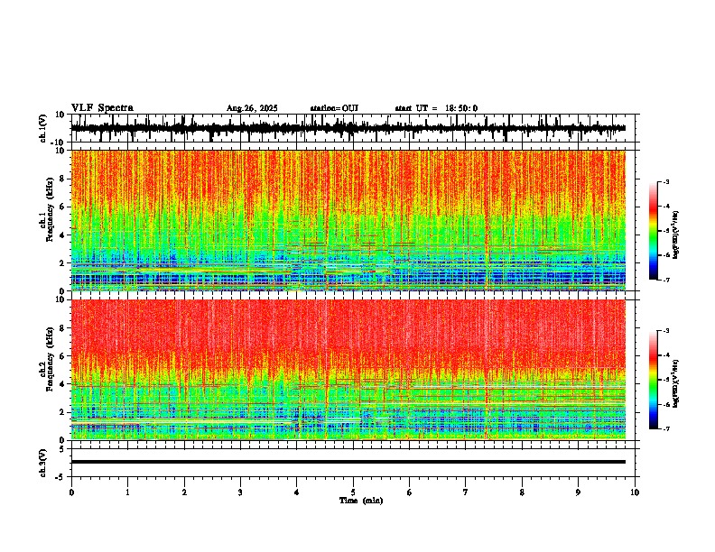Click the "station=OUI" header label
This screenshot has width=715, height=552.
(334, 108)
